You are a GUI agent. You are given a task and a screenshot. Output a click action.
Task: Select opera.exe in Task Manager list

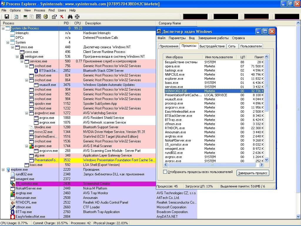tap(214, 66)
